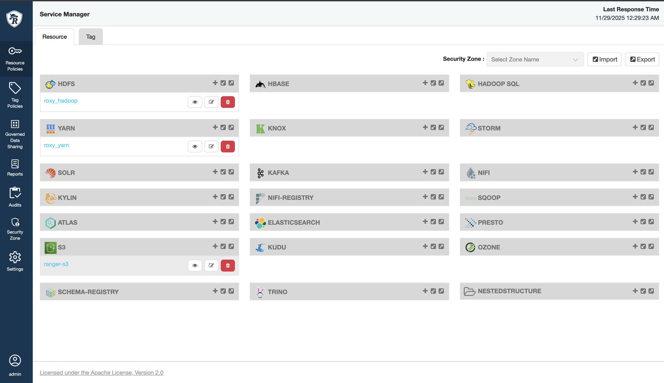
Task: Open the roxy_yarn service link
Action: click(56, 145)
